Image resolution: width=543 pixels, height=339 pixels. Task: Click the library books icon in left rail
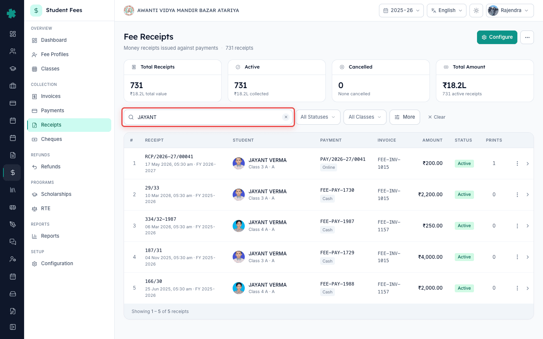tap(12, 190)
